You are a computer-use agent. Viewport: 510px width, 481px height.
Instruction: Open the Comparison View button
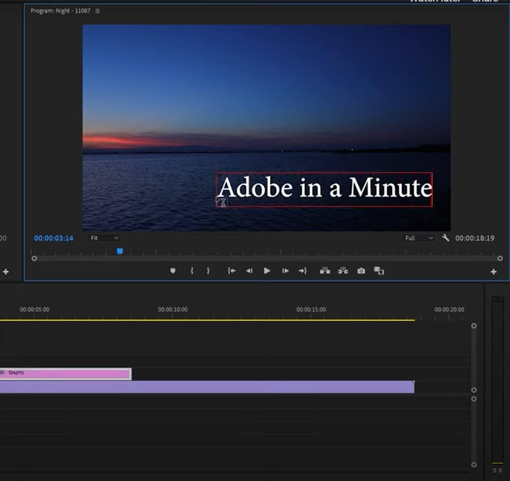379,271
